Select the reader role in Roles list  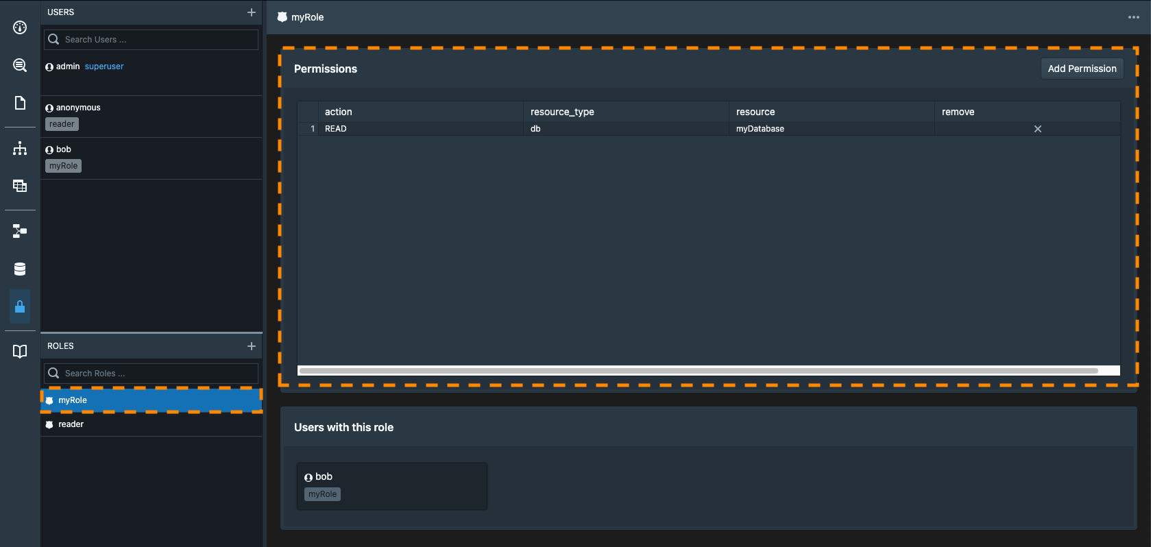pos(71,424)
